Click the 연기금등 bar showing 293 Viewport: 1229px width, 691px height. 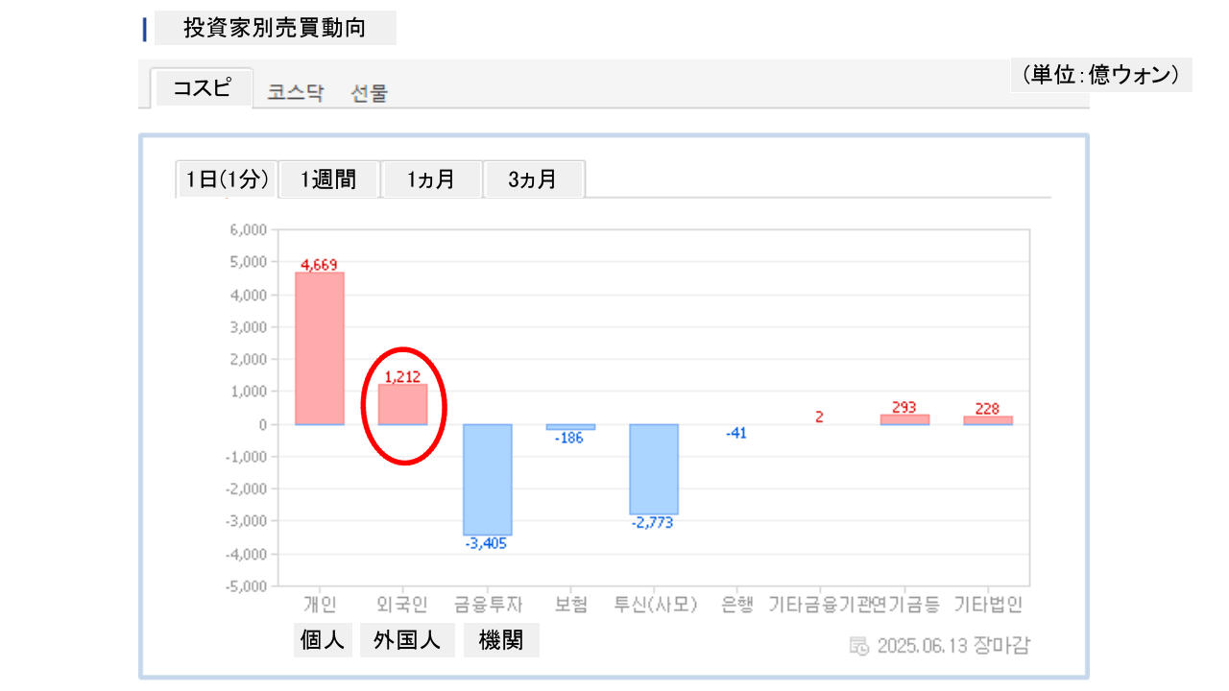click(904, 419)
